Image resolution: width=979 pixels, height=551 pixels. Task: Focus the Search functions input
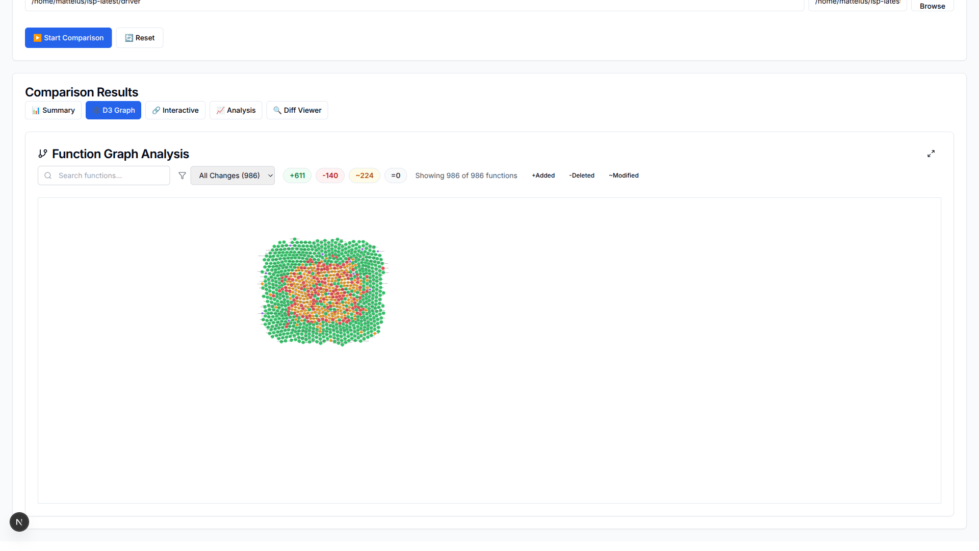click(x=104, y=176)
